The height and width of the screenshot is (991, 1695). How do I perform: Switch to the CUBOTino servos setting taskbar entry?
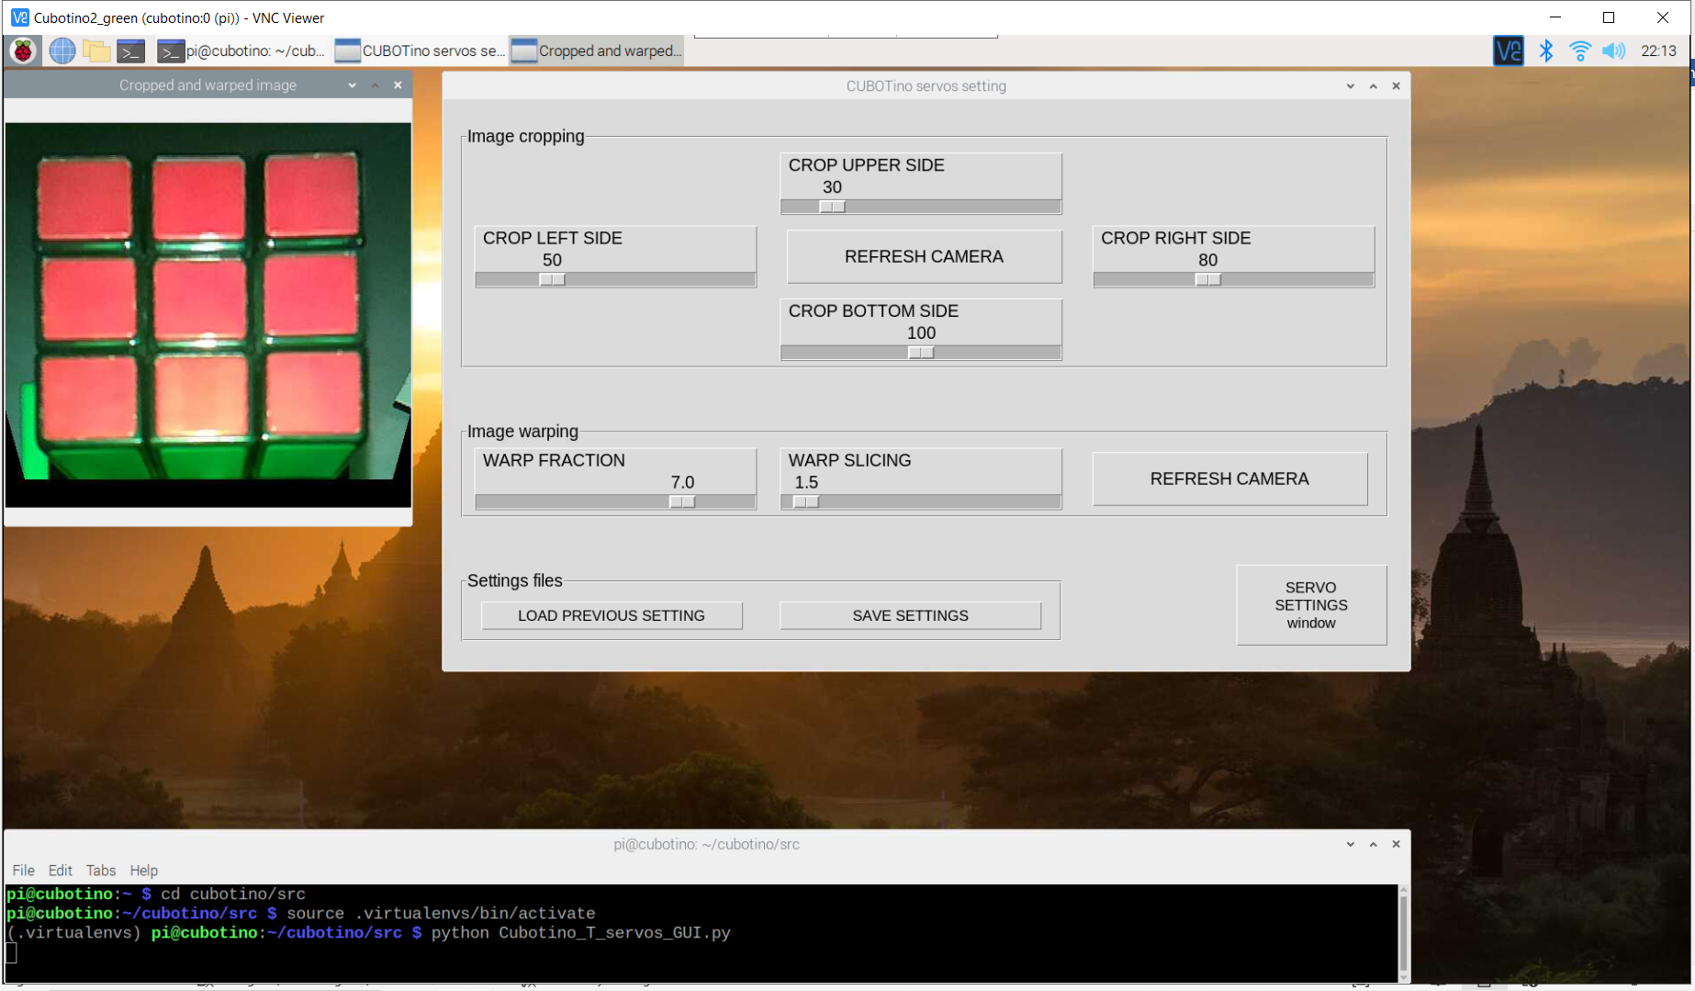pyautogui.click(x=421, y=51)
